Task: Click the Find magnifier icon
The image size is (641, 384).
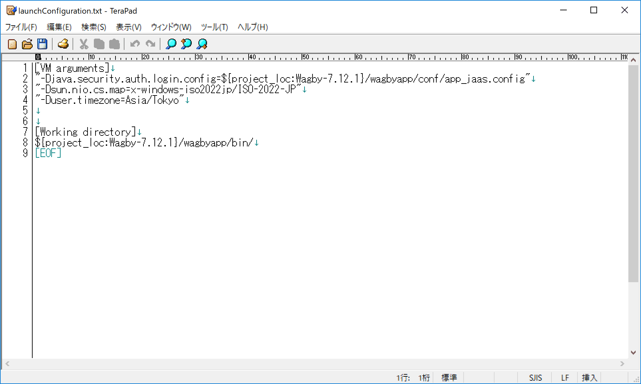Action: click(171, 44)
